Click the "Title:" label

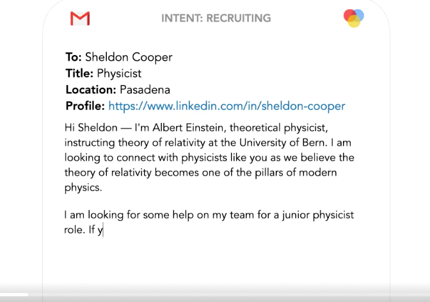pyautogui.click(x=79, y=74)
